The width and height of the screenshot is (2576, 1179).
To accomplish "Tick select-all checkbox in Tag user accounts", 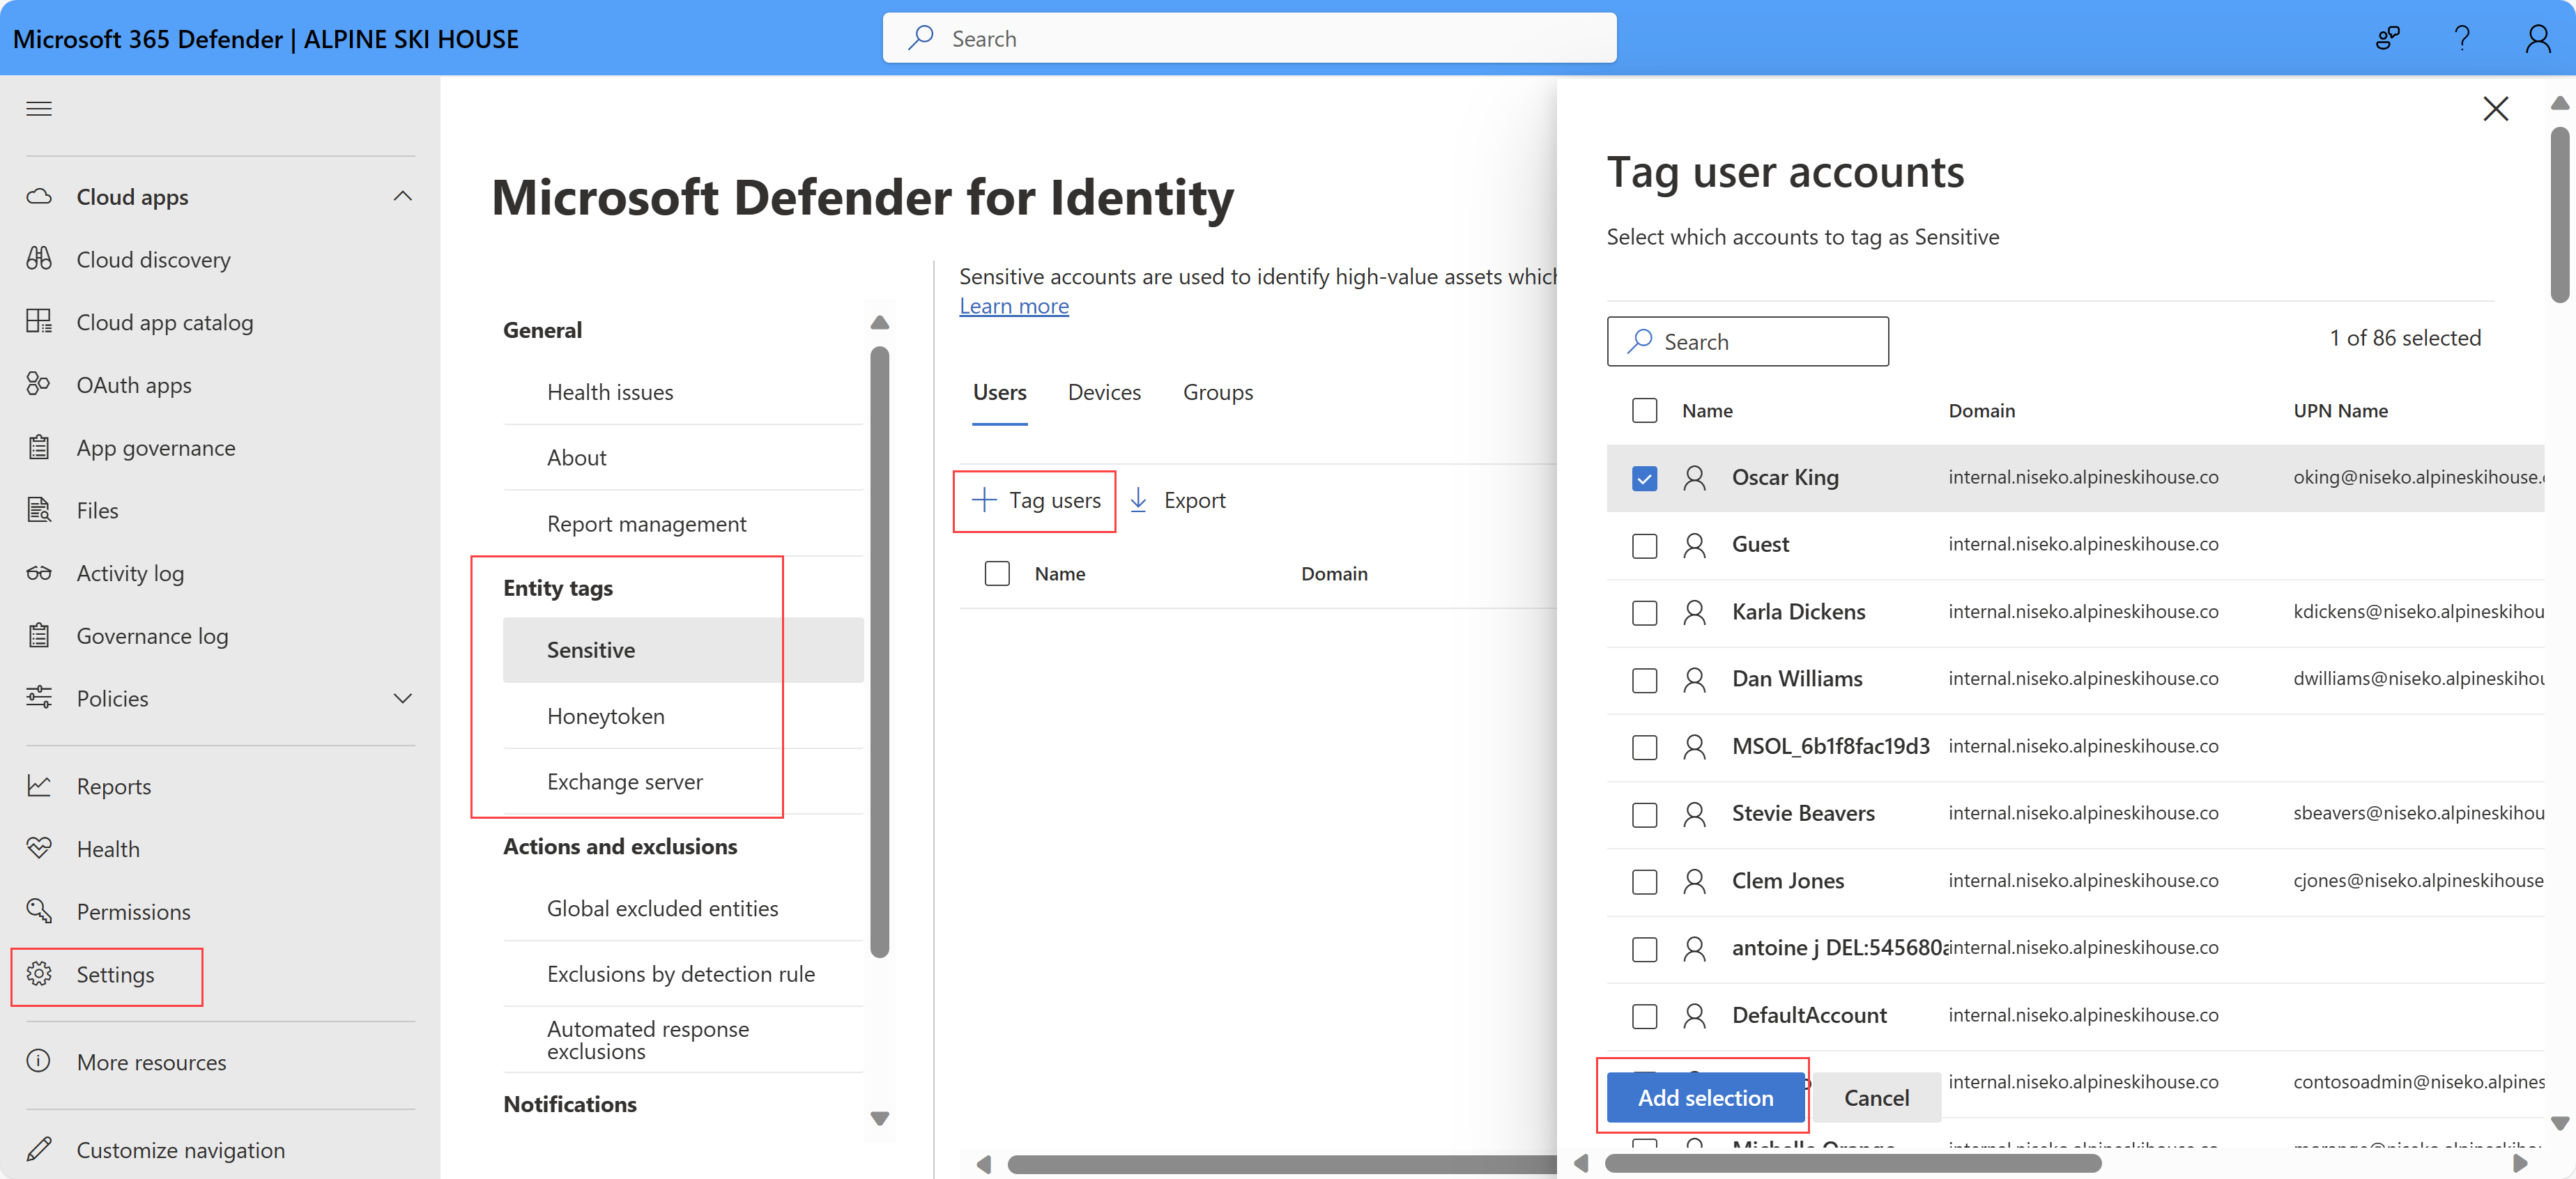I will pos(1644,410).
